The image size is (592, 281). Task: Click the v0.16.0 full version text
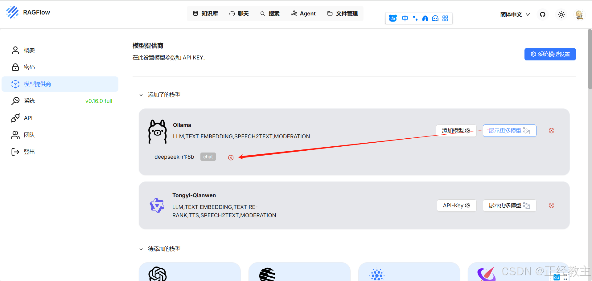click(99, 101)
